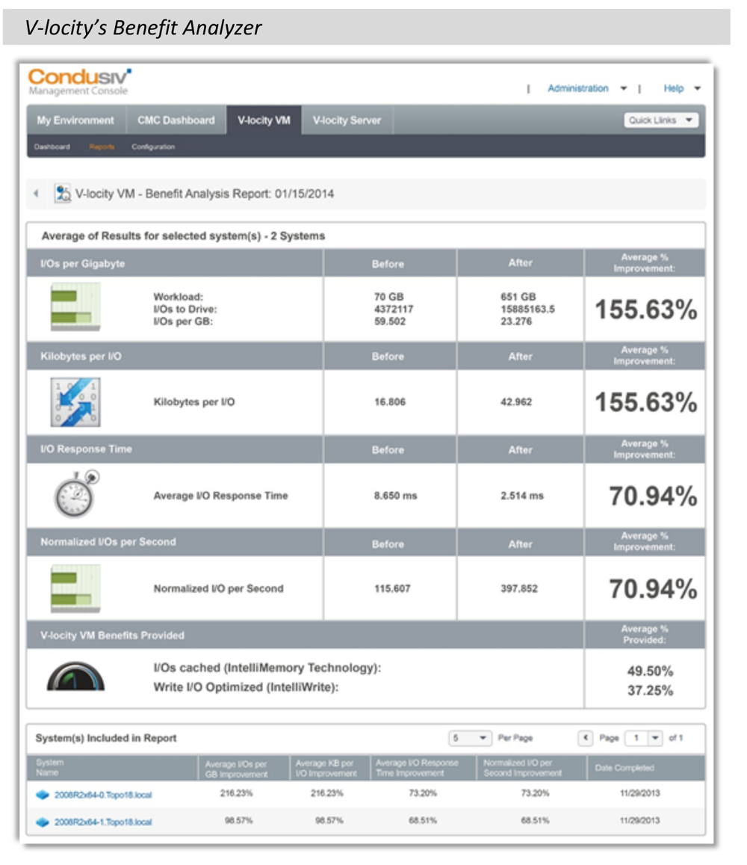The image size is (747, 865).
Task: Click the After I/Os to Drive value 15885163.5
Action: coord(527,309)
